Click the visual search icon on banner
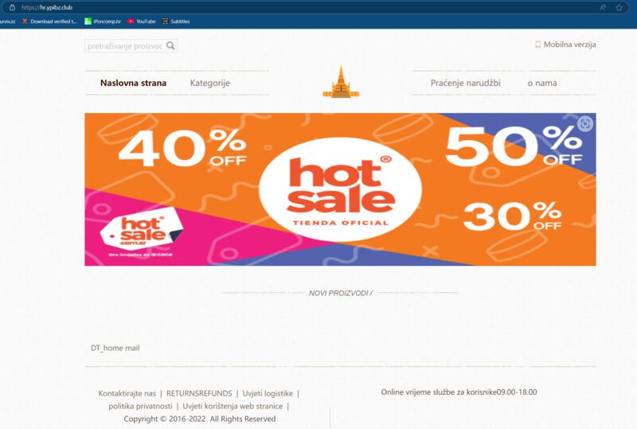Image resolution: width=637 pixels, height=429 pixels. [x=585, y=124]
